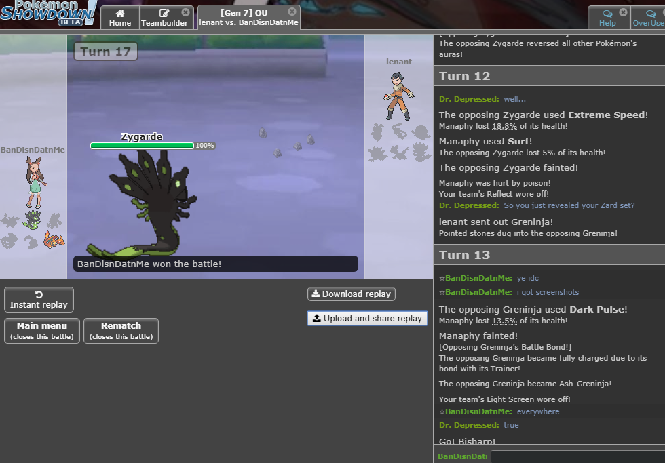The height and width of the screenshot is (463, 665).
Task: Click "The opposing Greninja used Dark Pulse!" line
Action: pos(533,309)
